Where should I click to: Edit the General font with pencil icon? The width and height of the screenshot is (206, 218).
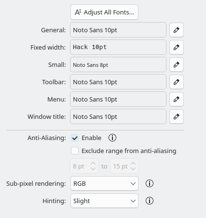177,30
